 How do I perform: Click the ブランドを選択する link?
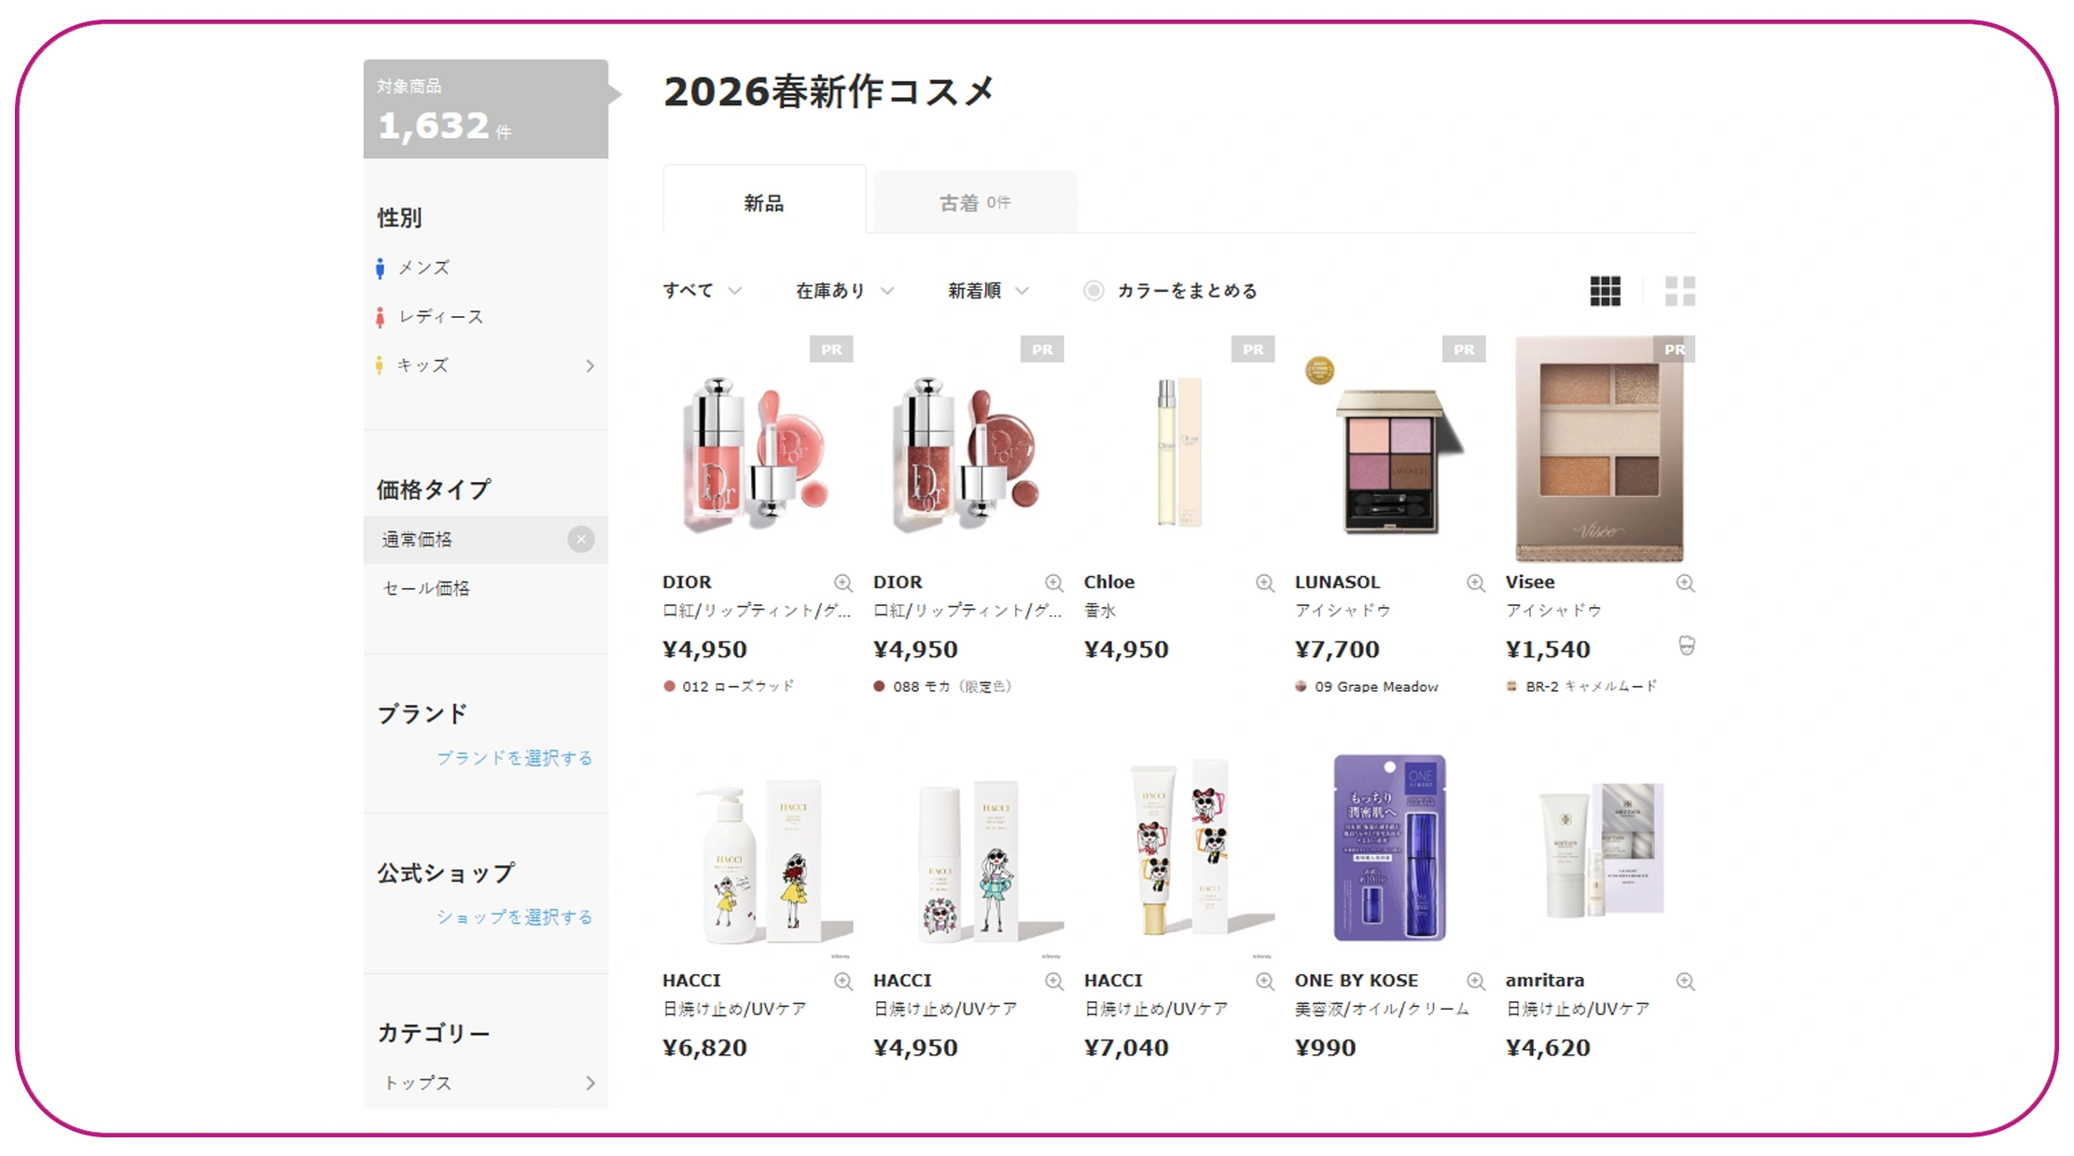coord(515,758)
